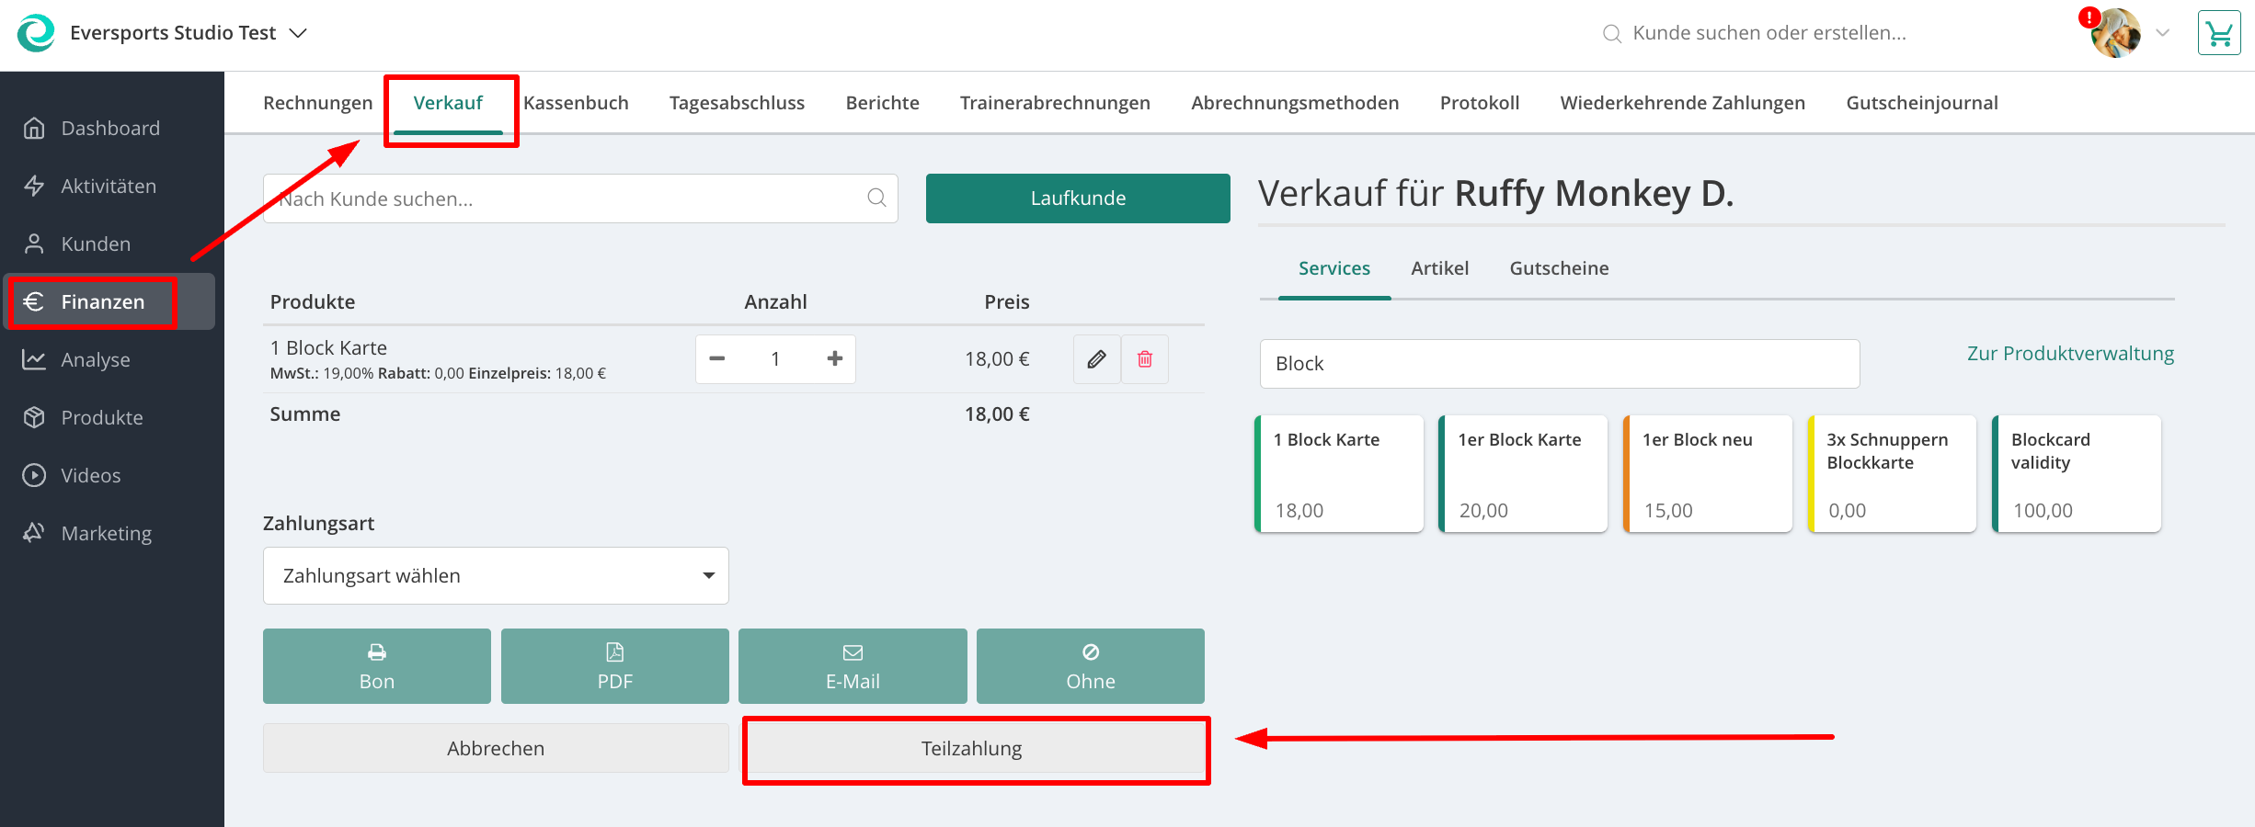Screen dimensions: 2255x827
Task: Decrease quantity with the minus button
Action: [x=717, y=359]
